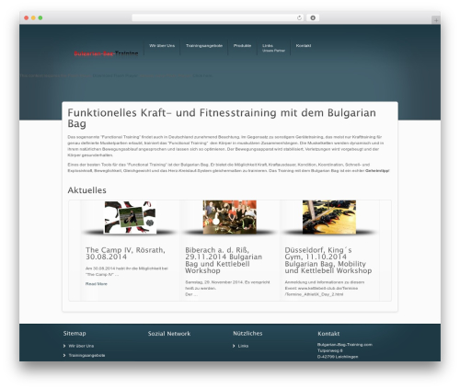Click the D-42799 Leichlingen address line
Image resolution: width=460 pixels, height=389 pixels.
point(338,357)
